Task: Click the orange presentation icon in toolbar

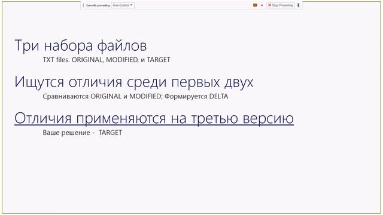Action: point(255,5)
